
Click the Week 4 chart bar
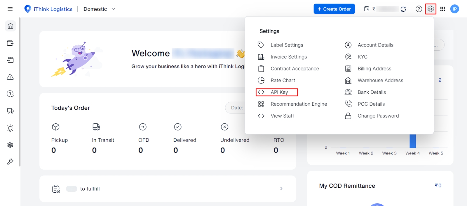tap(412, 141)
